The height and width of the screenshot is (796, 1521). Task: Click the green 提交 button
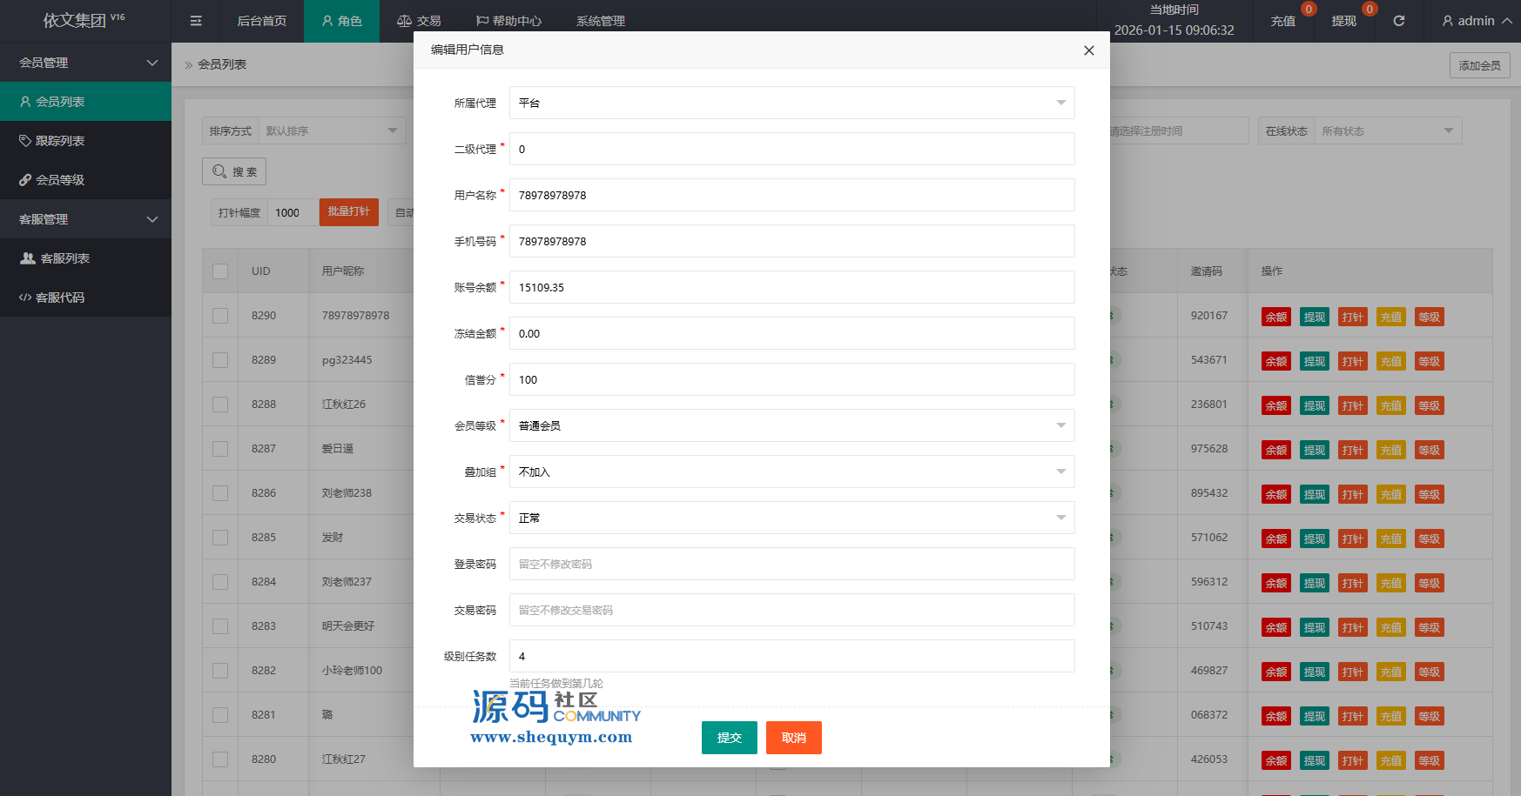tap(729, 738)
